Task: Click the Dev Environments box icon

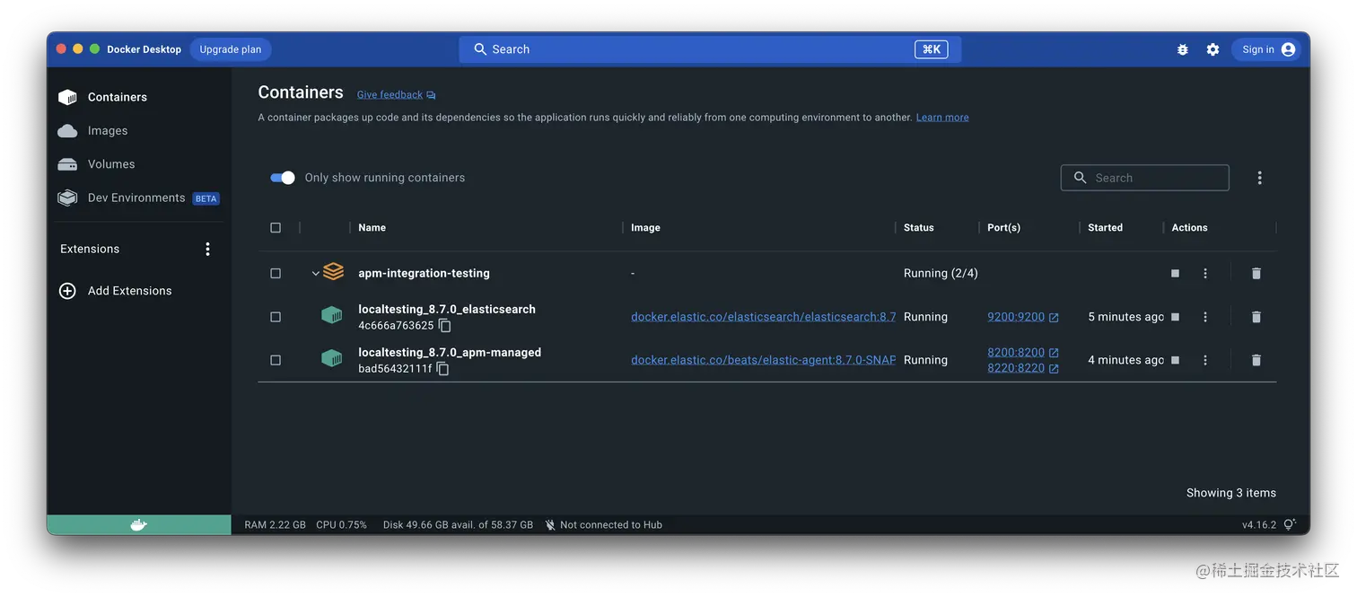Action: click(x=67, y=198)
